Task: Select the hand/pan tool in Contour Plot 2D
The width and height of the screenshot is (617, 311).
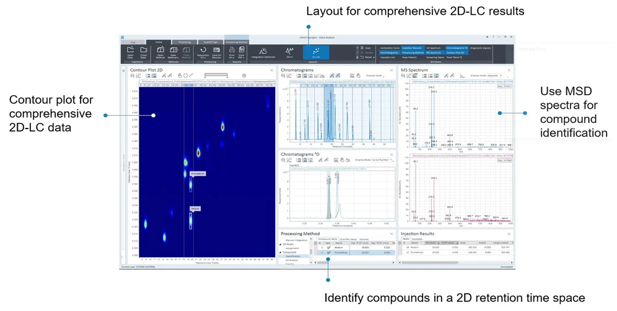Action: 180,75
